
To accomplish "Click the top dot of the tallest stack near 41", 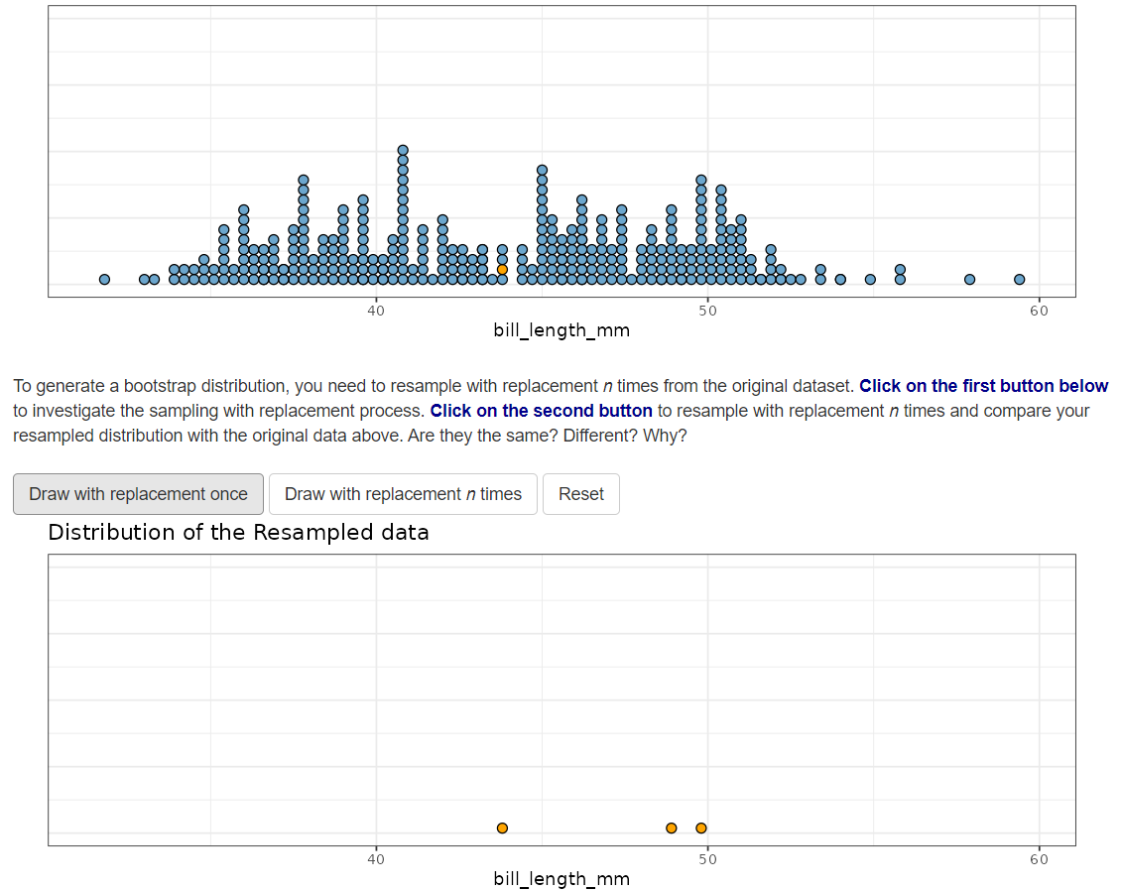I will point(403,150).
